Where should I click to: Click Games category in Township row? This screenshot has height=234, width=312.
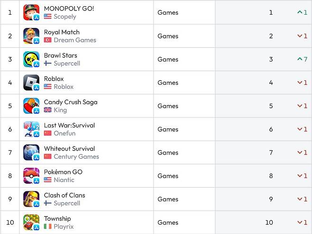(168, 222)
